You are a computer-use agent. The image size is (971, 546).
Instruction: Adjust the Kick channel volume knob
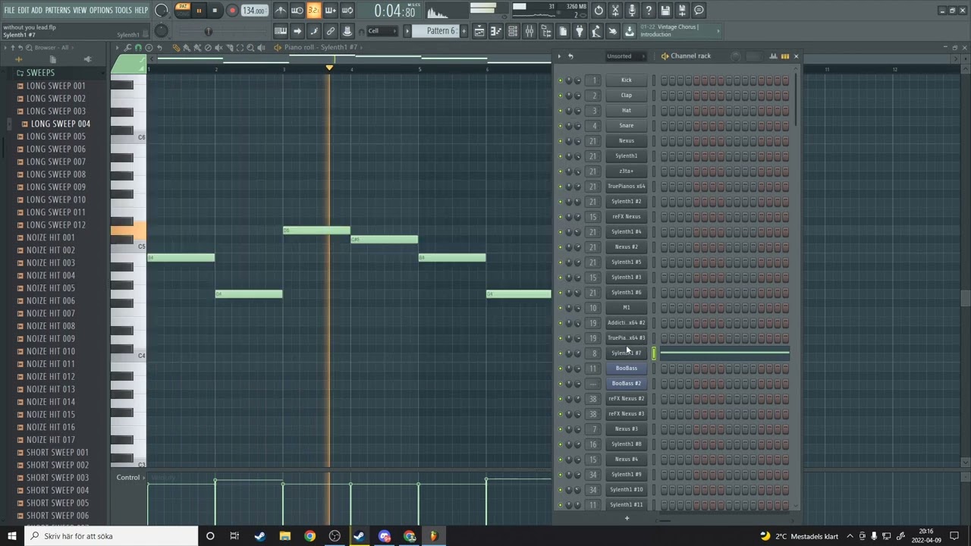click(x=577, y=80)
